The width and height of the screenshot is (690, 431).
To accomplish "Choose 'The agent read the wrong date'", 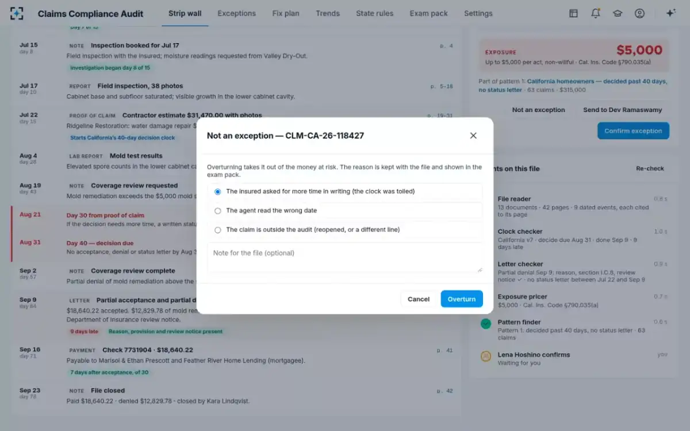I will [345, 210].
